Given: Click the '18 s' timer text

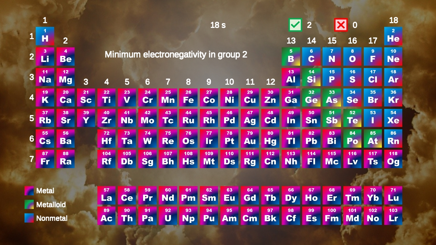Looking at the screenshot, I should tap(218, 25).
